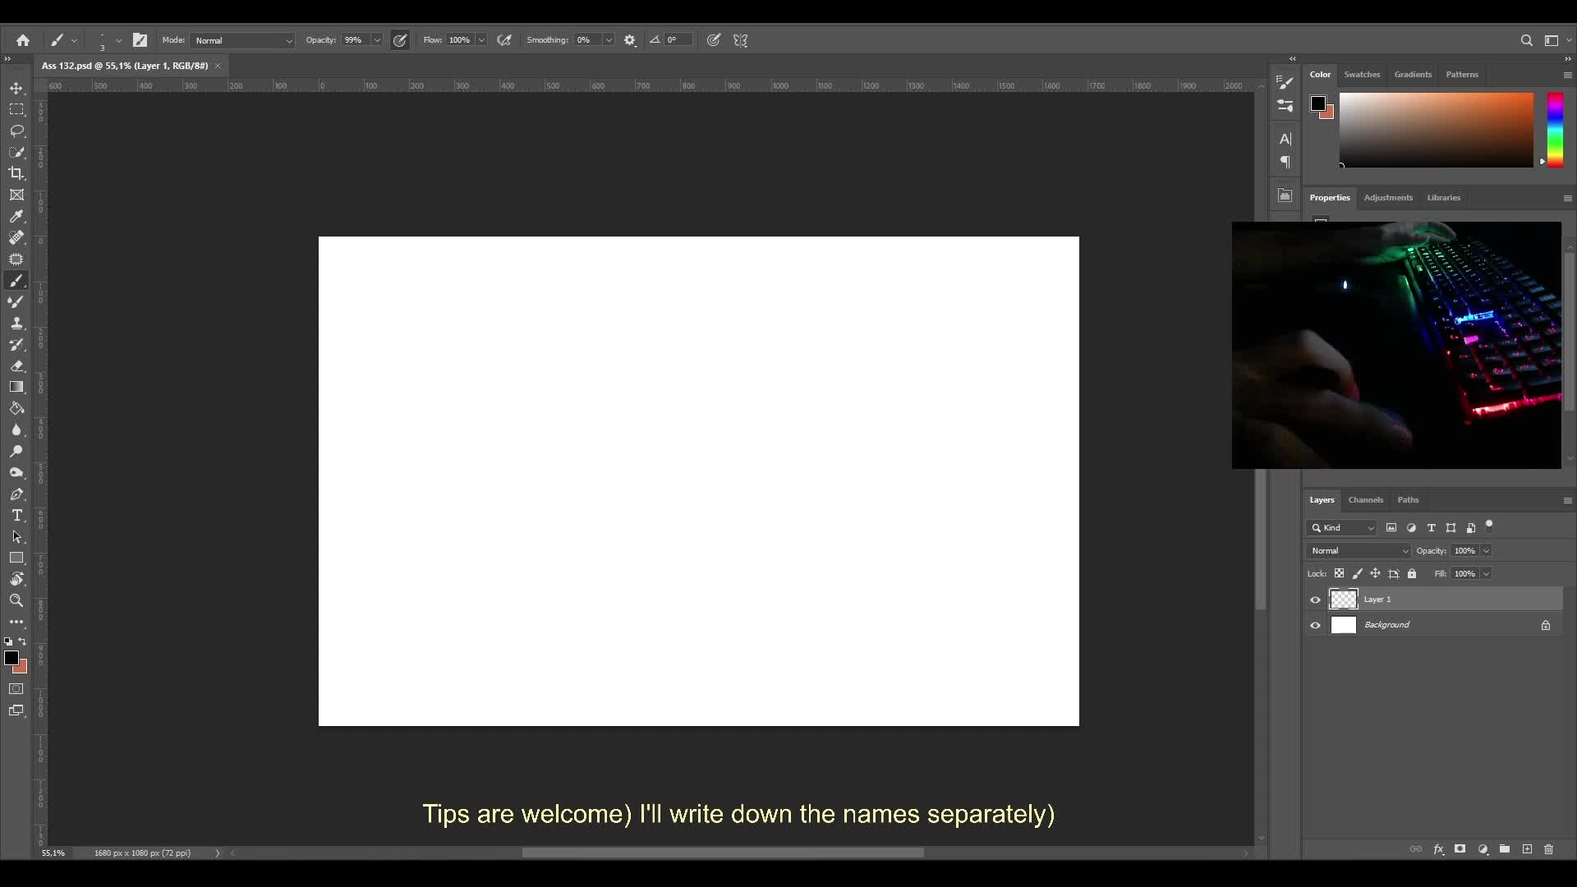Image resolution: width=1577 pixels, height=887 pixels.
Task: Select the Spot Healing Brush tool
Action: [16, 237]
